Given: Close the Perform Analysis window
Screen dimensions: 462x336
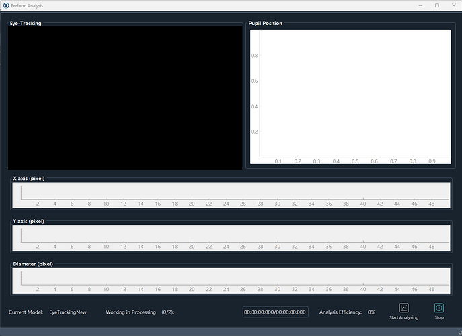Looking at the screenshot, I should (x=453, y=5).
